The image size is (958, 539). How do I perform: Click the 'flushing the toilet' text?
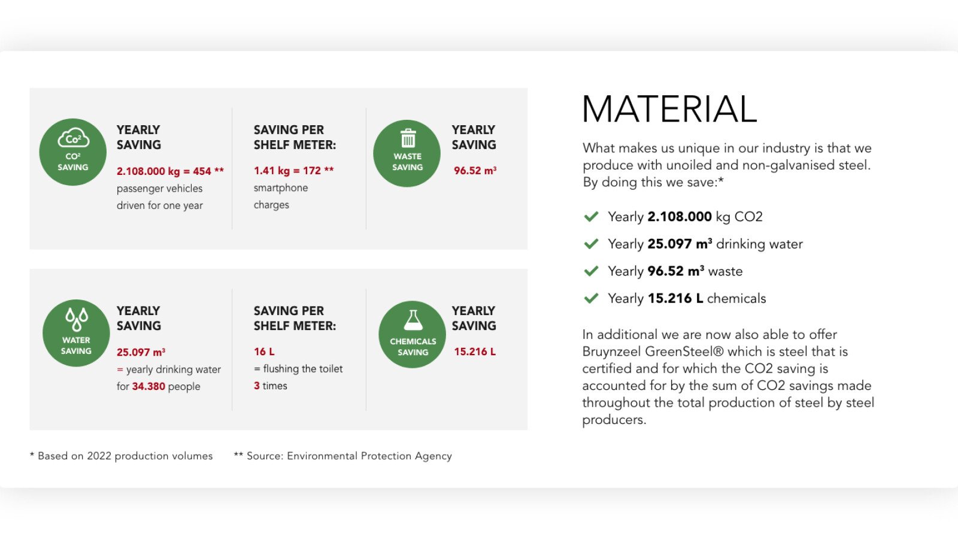pos(302,369)
